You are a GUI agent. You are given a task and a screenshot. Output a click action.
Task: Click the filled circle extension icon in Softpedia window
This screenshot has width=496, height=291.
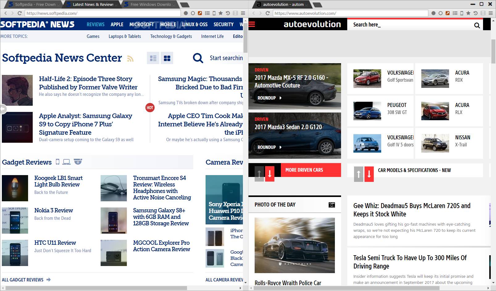pyautogui.click(x=186, y=13)
